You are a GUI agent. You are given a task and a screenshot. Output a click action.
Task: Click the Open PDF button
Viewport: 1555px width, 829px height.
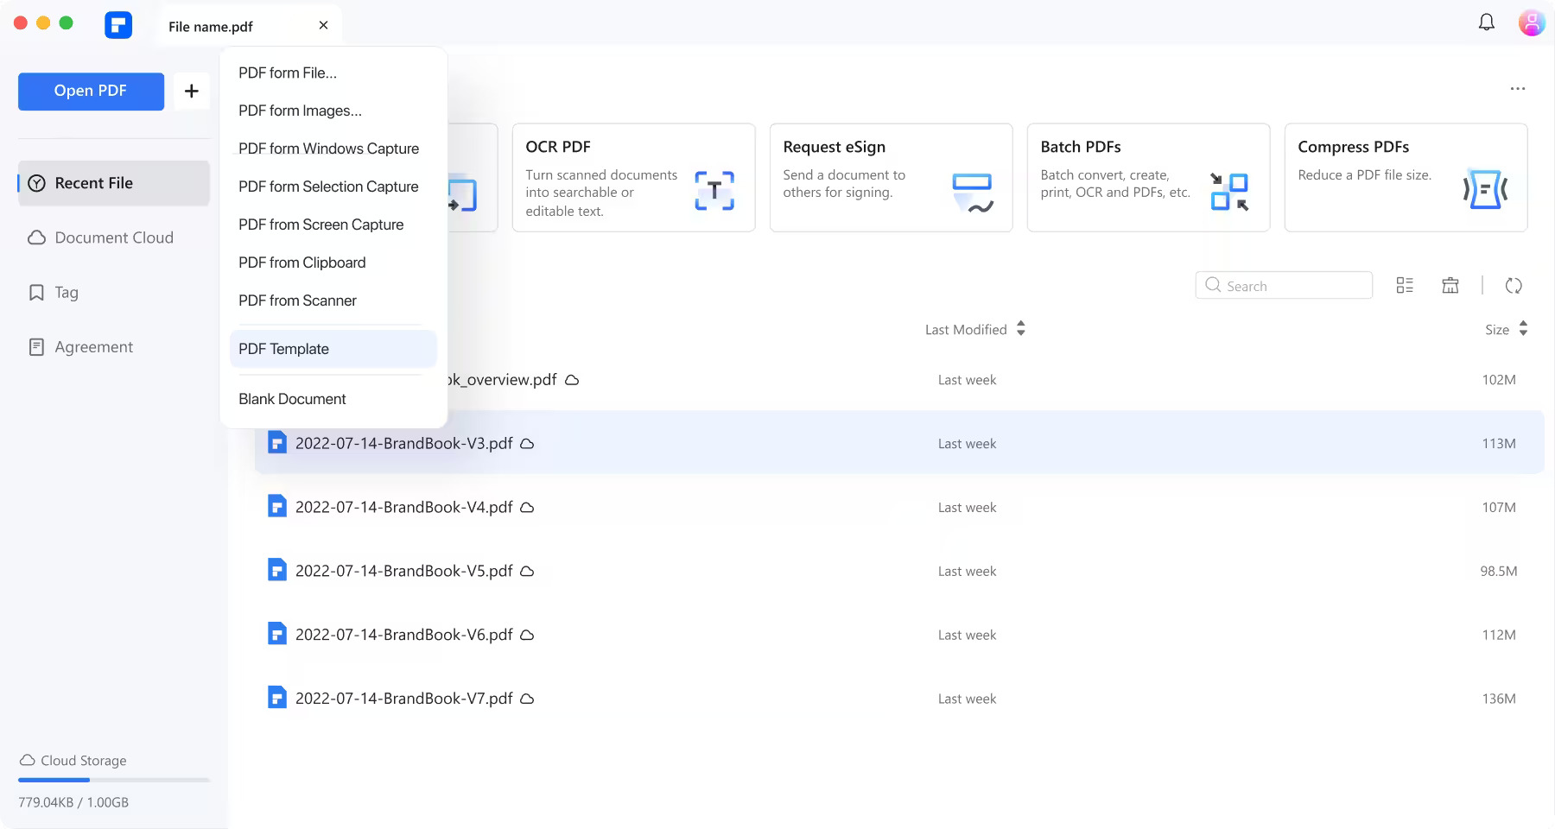click(x=91, y=92)
